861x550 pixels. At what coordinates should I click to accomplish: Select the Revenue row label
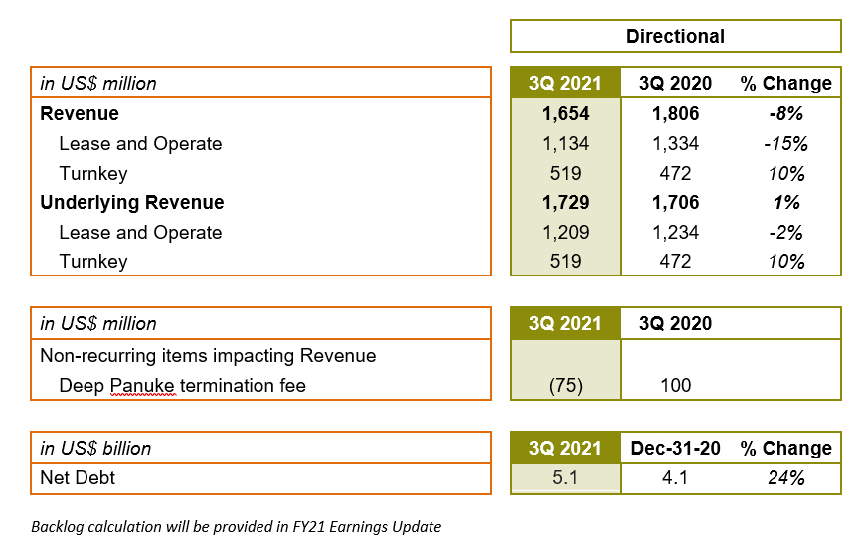pyautogui.click(x=80, y=114)
